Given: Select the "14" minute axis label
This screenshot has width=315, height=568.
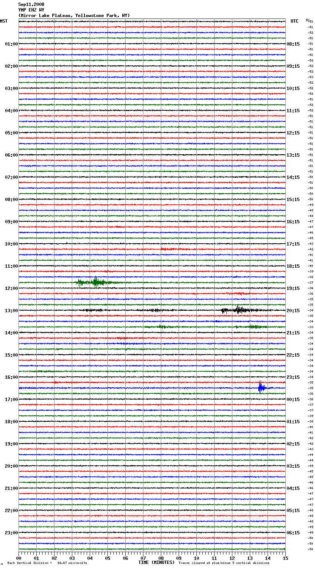Looking at the screenshot, I should click(268, 558).
